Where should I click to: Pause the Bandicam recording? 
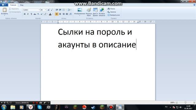tap(34, 103)
